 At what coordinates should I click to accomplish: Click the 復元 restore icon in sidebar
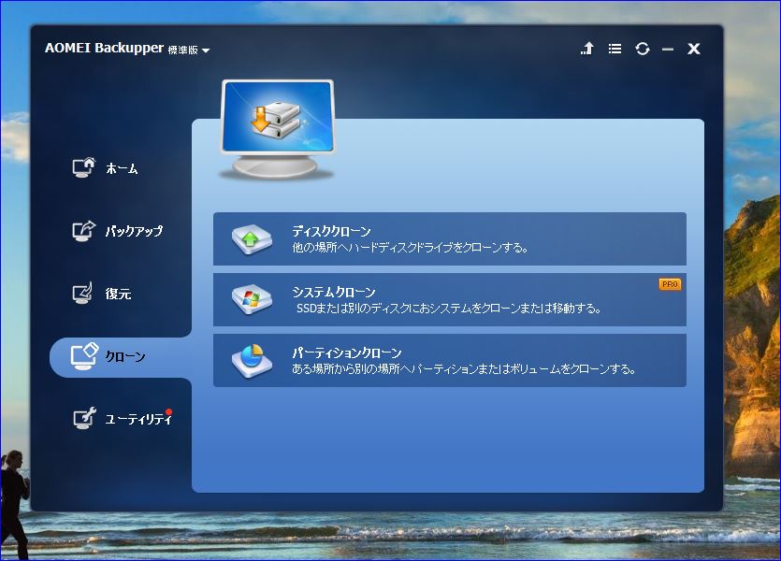(82, 294)
